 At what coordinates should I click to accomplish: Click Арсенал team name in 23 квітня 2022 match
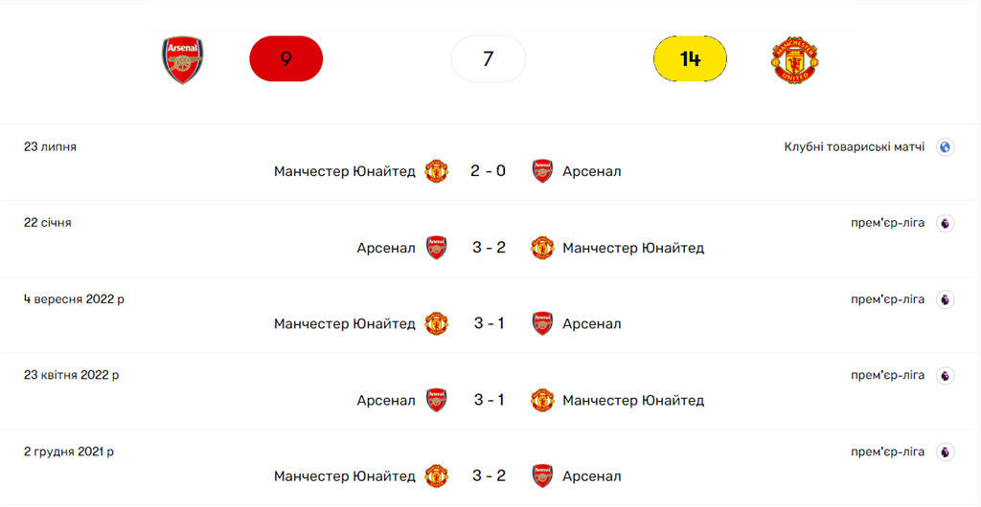click(386, 400)
